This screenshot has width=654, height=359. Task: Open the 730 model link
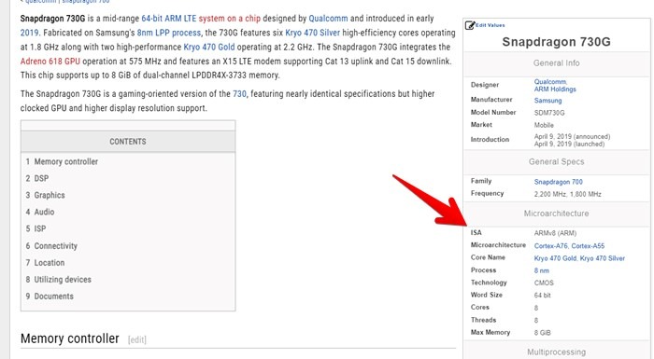click(239, 93)
